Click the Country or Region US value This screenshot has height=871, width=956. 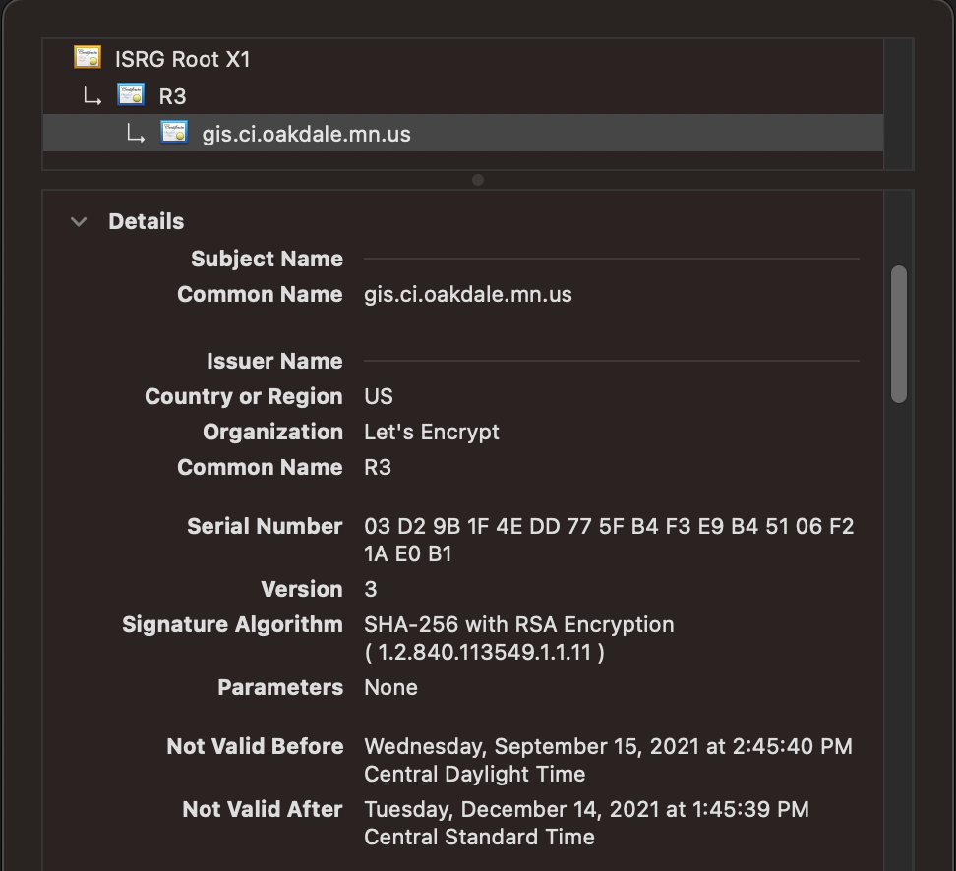point(379,397)
